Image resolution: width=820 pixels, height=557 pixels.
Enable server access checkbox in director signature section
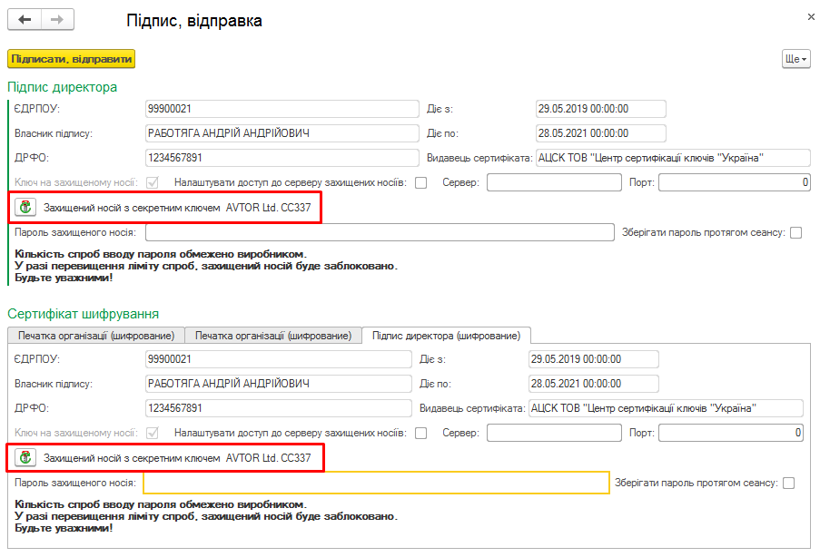click(x=420, y=182)
